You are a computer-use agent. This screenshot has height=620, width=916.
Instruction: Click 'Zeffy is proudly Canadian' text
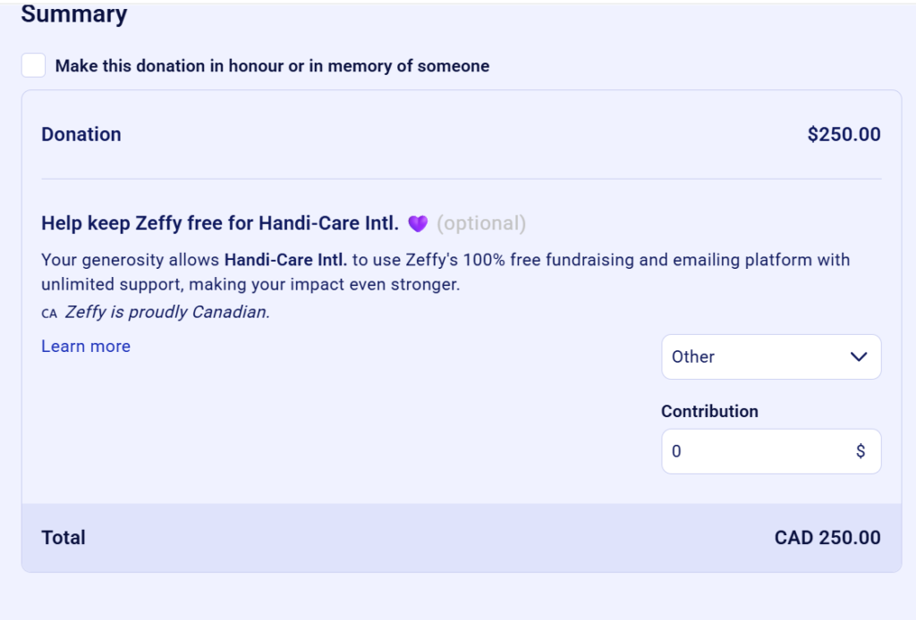(167, 313)
